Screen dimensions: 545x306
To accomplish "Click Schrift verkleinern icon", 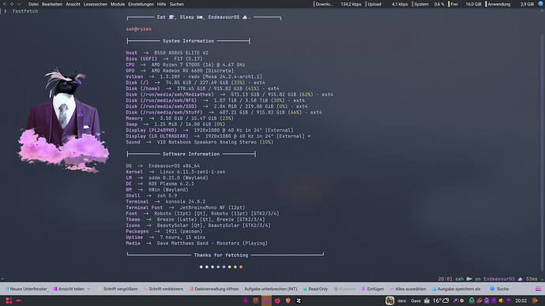I will coord(145,289).
